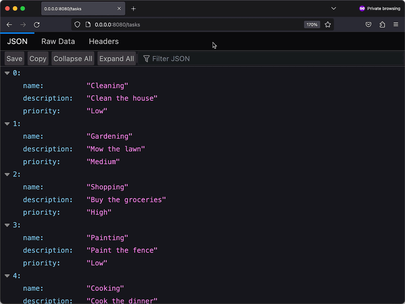The height and width of the screenshot is (304, 405).
Task: Open the Headers tab
Action: pyautogui.click(x=104, y=41)
